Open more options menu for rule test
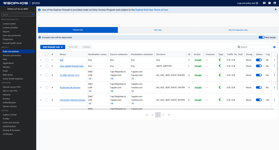 click(274, 60)
